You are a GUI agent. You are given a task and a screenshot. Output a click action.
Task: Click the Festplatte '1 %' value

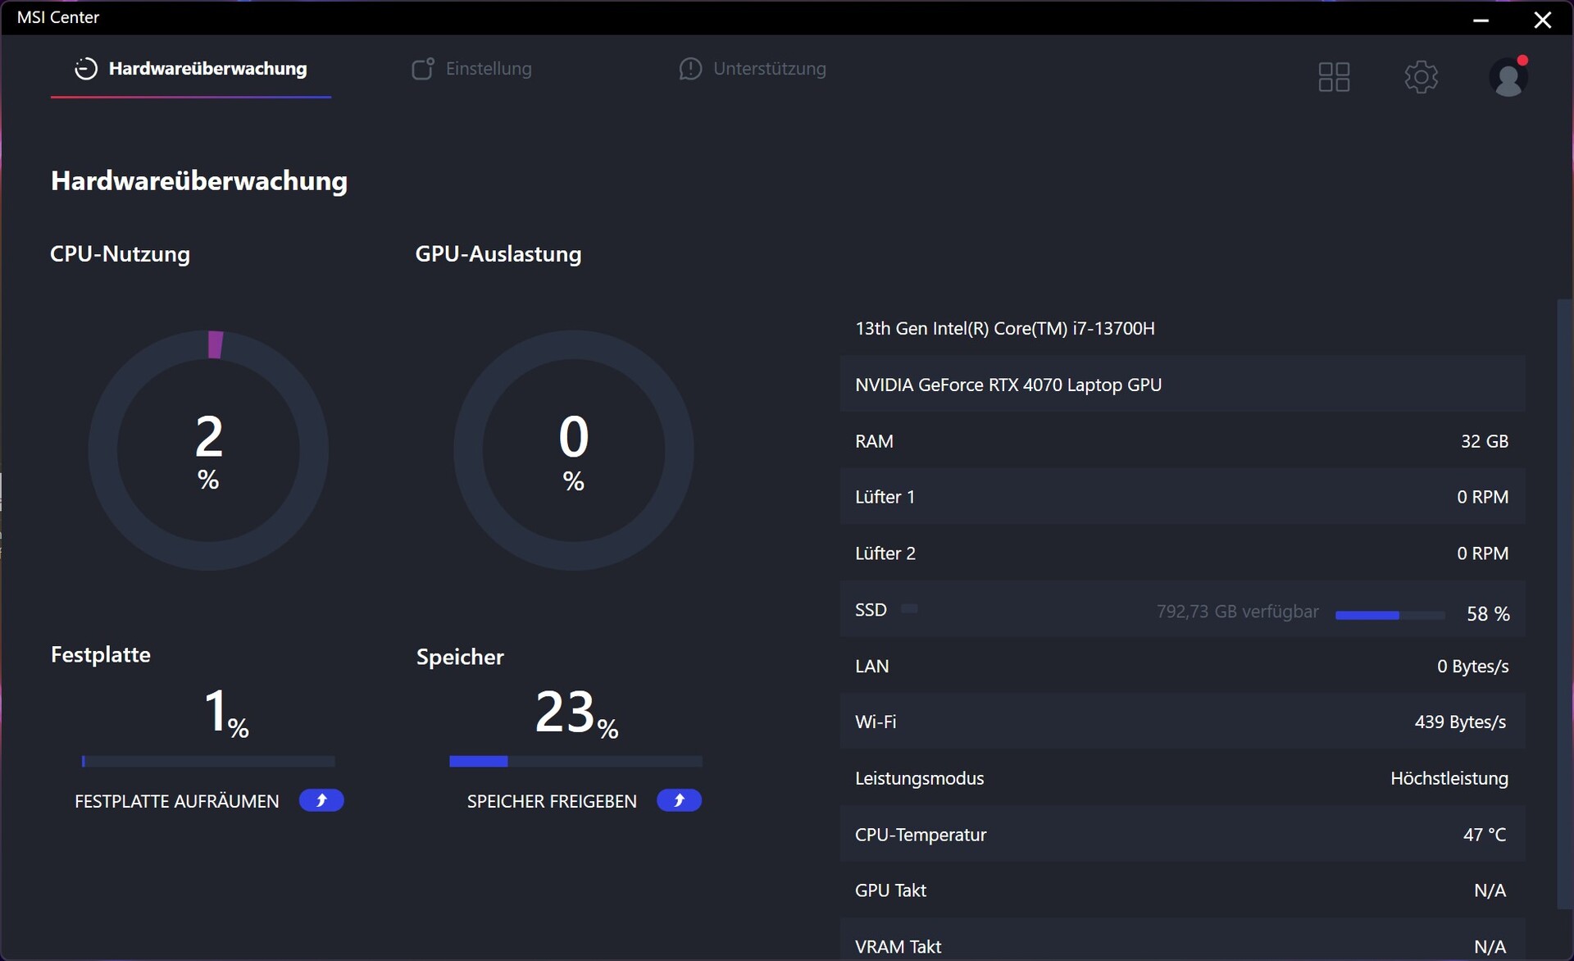coord(226,712)
